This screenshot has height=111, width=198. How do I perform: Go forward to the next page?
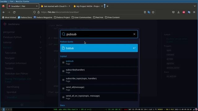(9, 12)
